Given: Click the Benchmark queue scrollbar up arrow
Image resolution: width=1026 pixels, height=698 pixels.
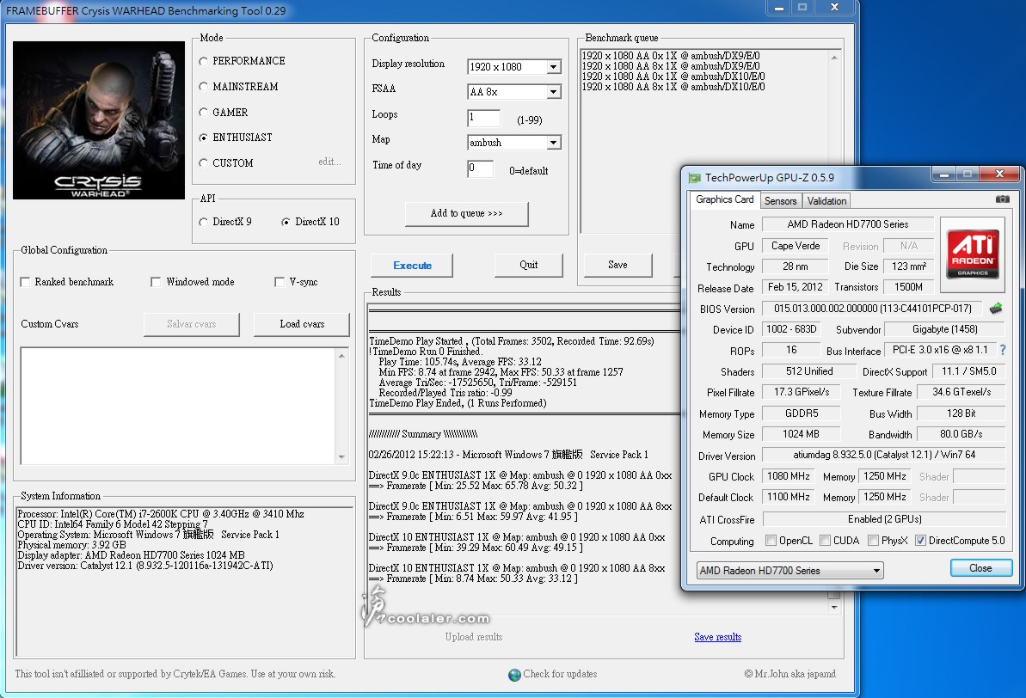Looking at the screenshot, I should (834, 58).
